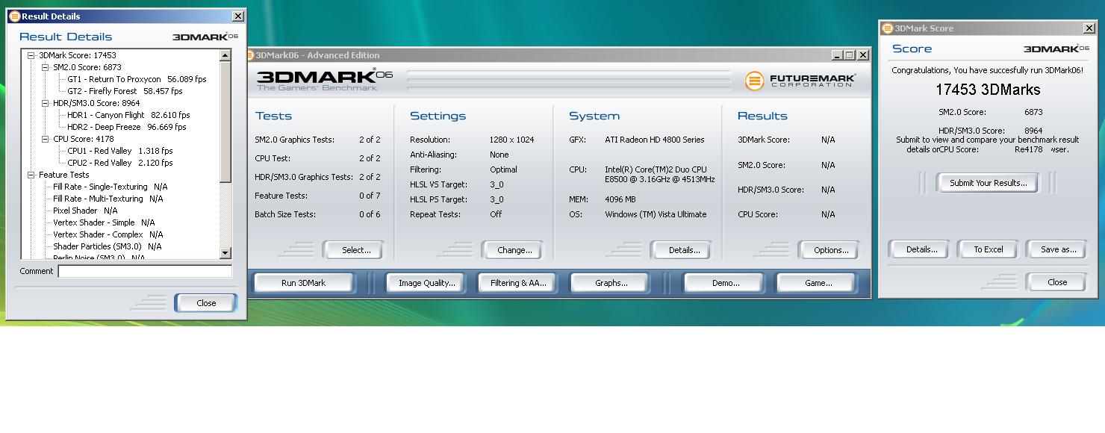Click the tree scrollbar down arrow
This screenshot has height=433, width=1105.
[225, 254]
